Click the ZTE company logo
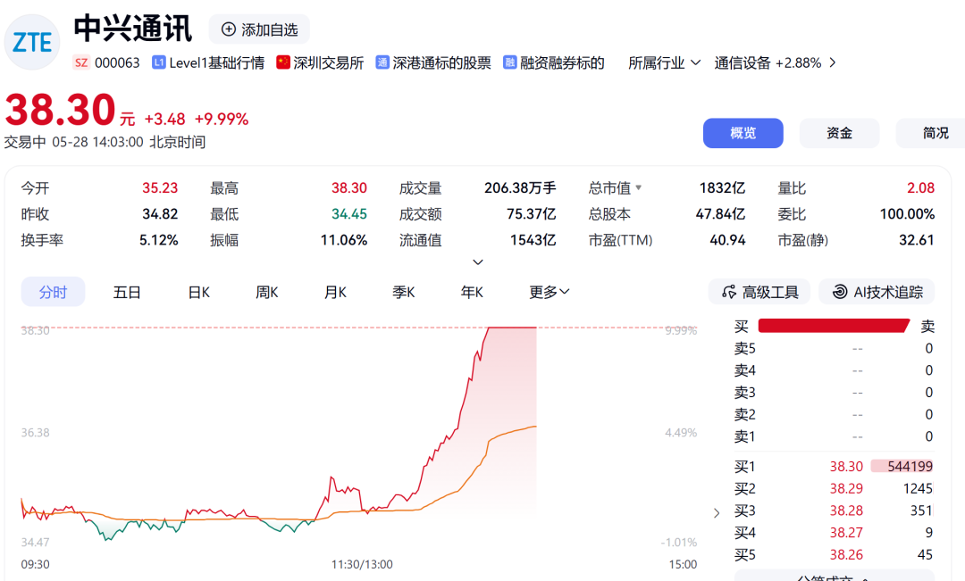The height and width of the screenshot is (581, 965). coord(32,42)
